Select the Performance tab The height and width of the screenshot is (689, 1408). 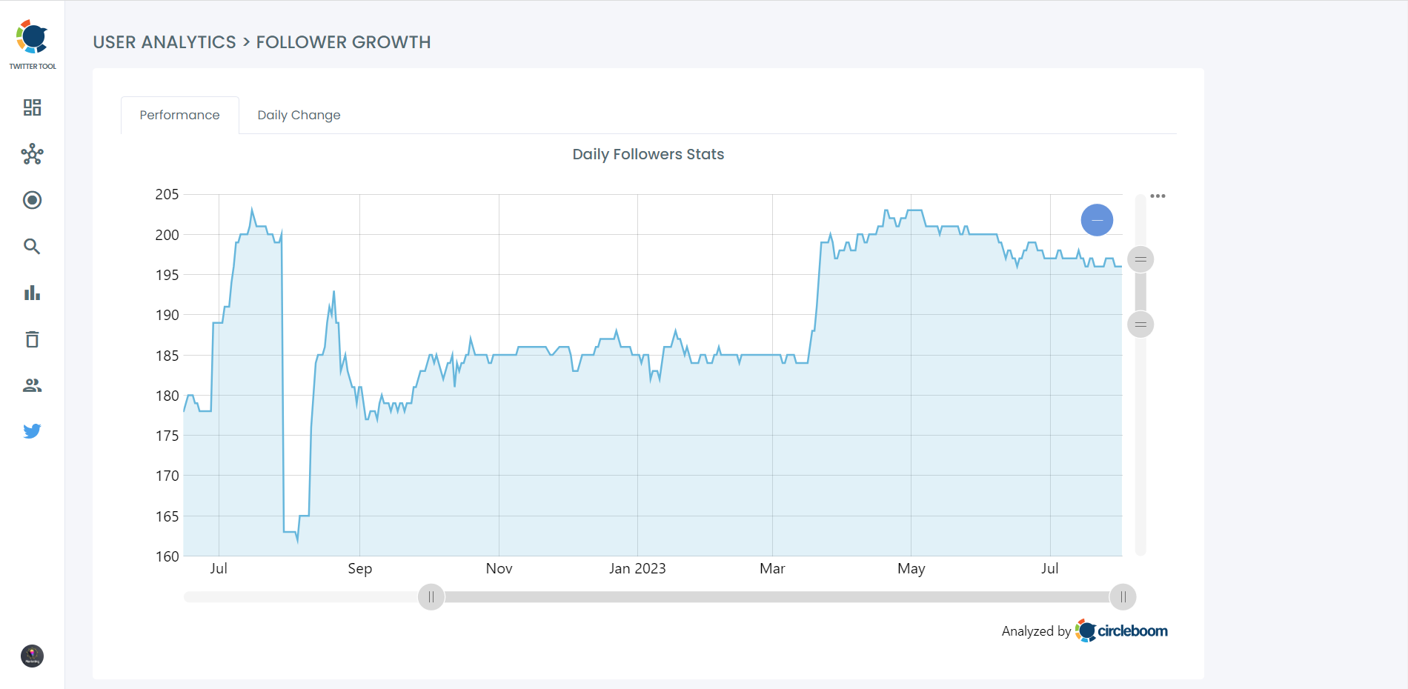(179, 115)
